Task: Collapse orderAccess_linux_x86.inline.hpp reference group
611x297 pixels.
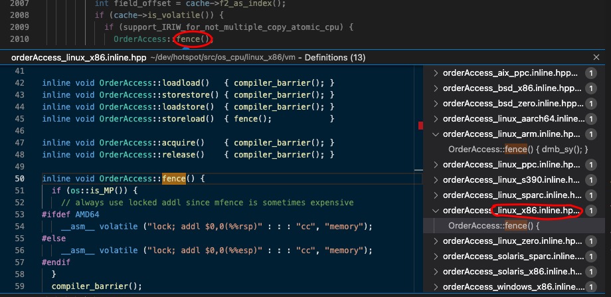Action: 436,211
